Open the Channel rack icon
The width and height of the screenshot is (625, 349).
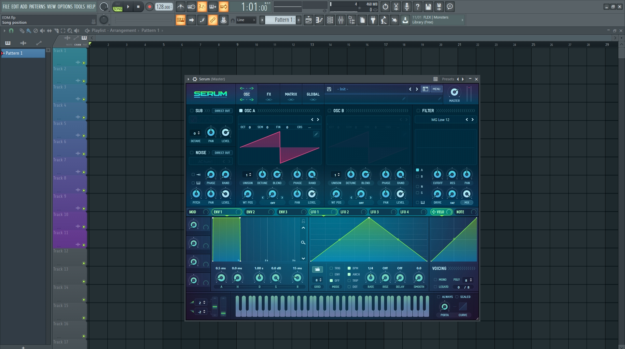(x=330, y=20)
